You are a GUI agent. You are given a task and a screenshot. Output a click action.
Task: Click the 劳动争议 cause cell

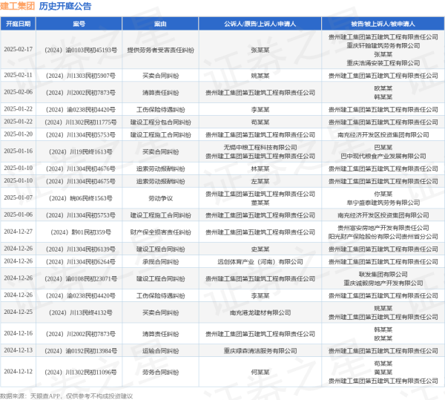[160, 198]
